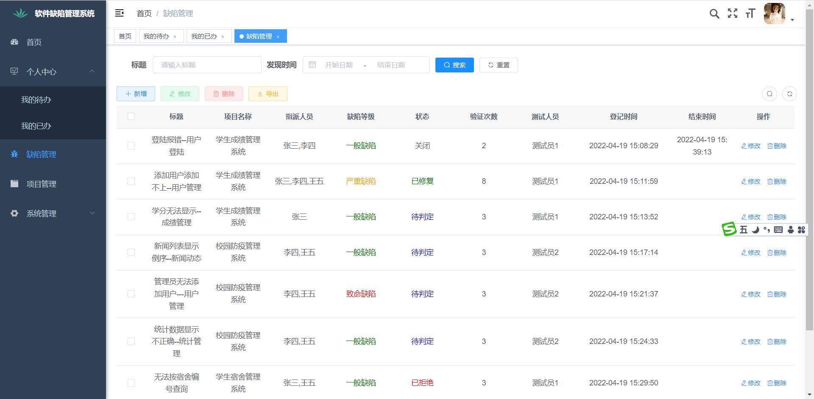The image size is (814, 399).
Task: Click the green 修改 toolbar button
Action: click(x=180, y=94)
